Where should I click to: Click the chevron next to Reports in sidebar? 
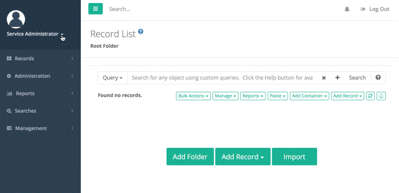click(72, 94)
